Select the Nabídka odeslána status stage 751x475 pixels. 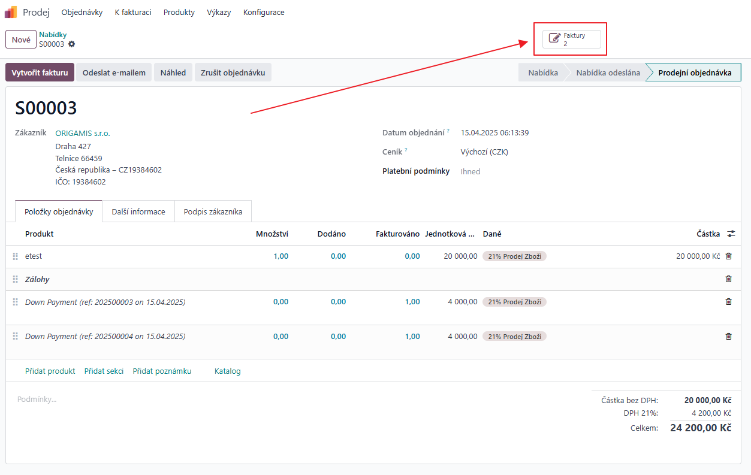[608, 73]
